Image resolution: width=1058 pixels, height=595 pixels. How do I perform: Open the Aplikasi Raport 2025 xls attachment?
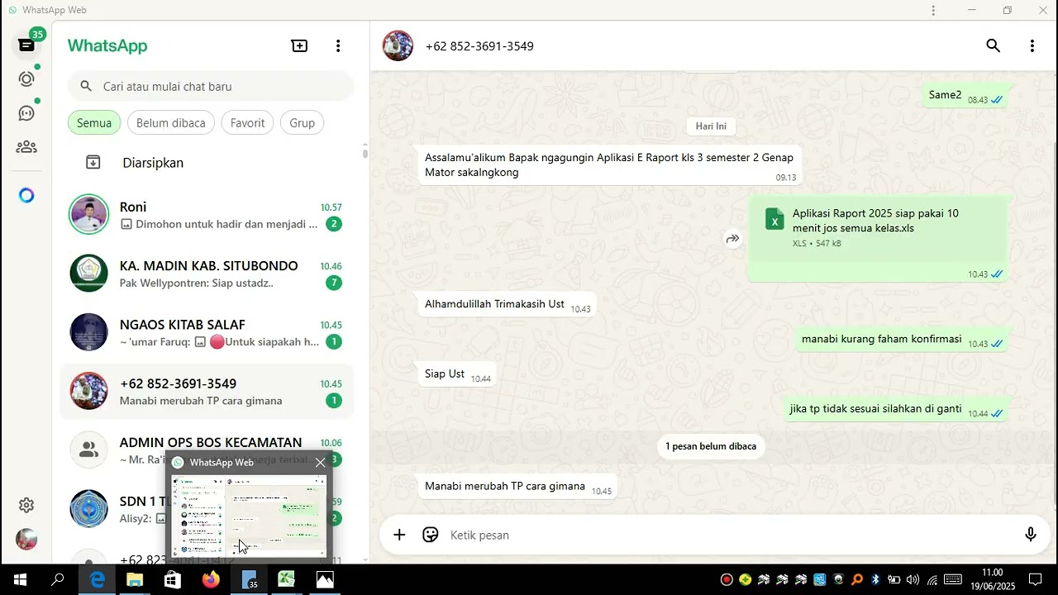point(878,228)
